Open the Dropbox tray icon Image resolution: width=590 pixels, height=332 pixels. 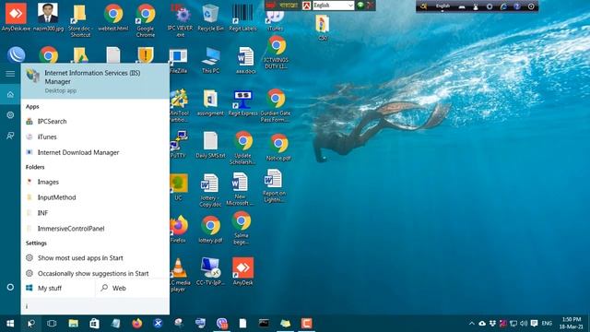[x=492, y=324]
